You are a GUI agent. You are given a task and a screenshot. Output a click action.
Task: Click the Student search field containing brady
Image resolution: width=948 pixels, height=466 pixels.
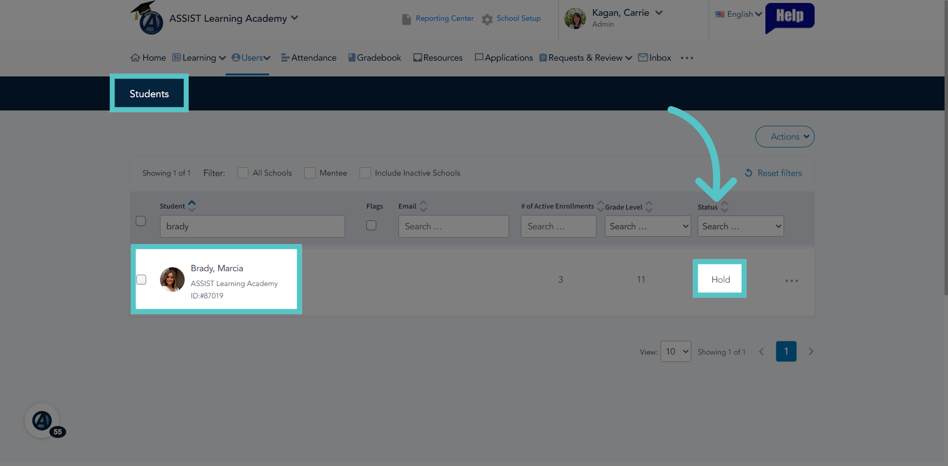252,226
